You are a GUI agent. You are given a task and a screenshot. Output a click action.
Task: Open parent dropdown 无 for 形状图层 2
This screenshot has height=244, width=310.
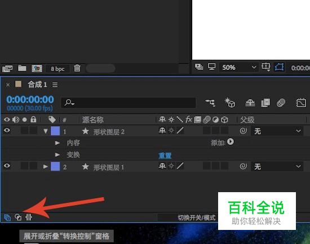pyautogui.click(x=277, y=131)
